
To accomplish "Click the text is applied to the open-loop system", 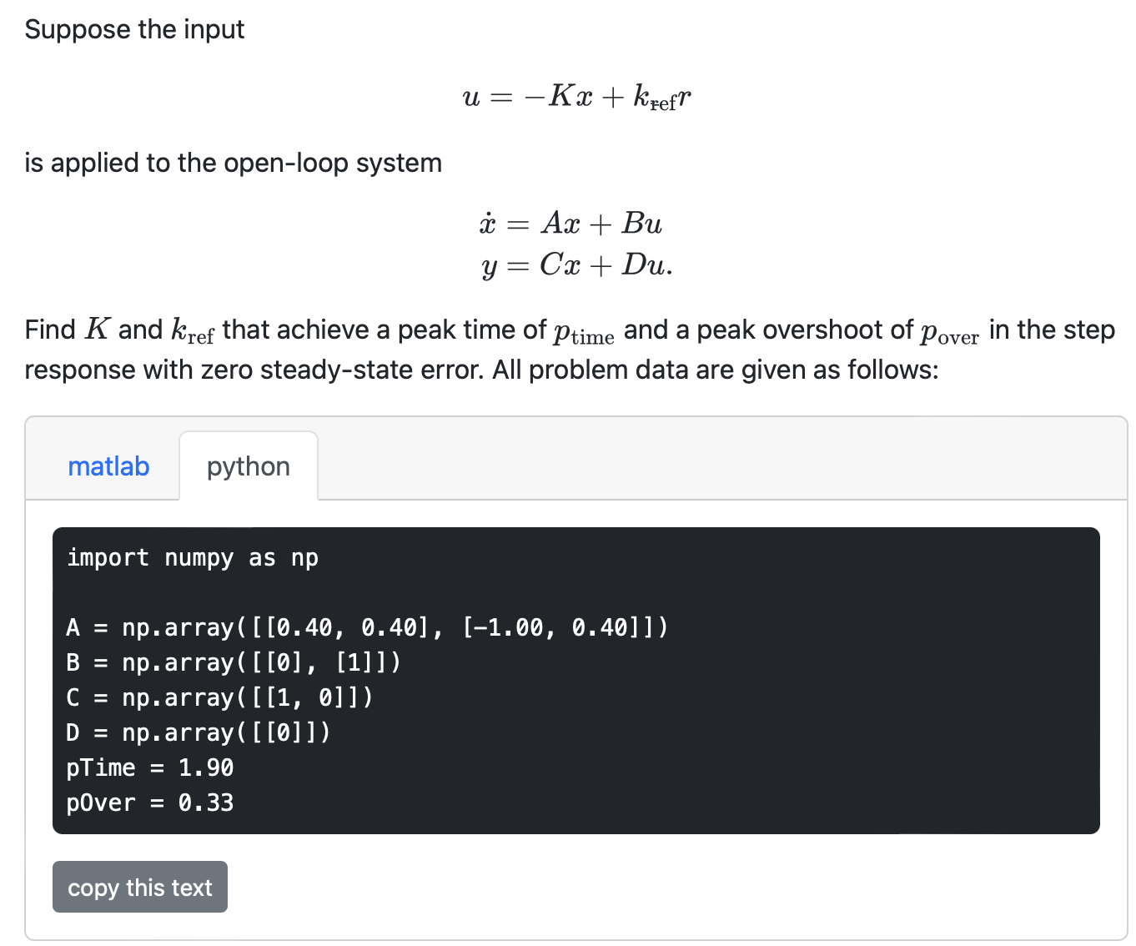I will [x=233, y=163].
